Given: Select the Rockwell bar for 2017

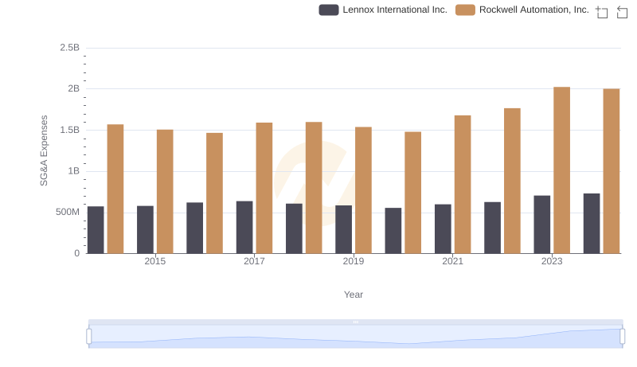Looking at the screenshot, I should pos(264,188).
